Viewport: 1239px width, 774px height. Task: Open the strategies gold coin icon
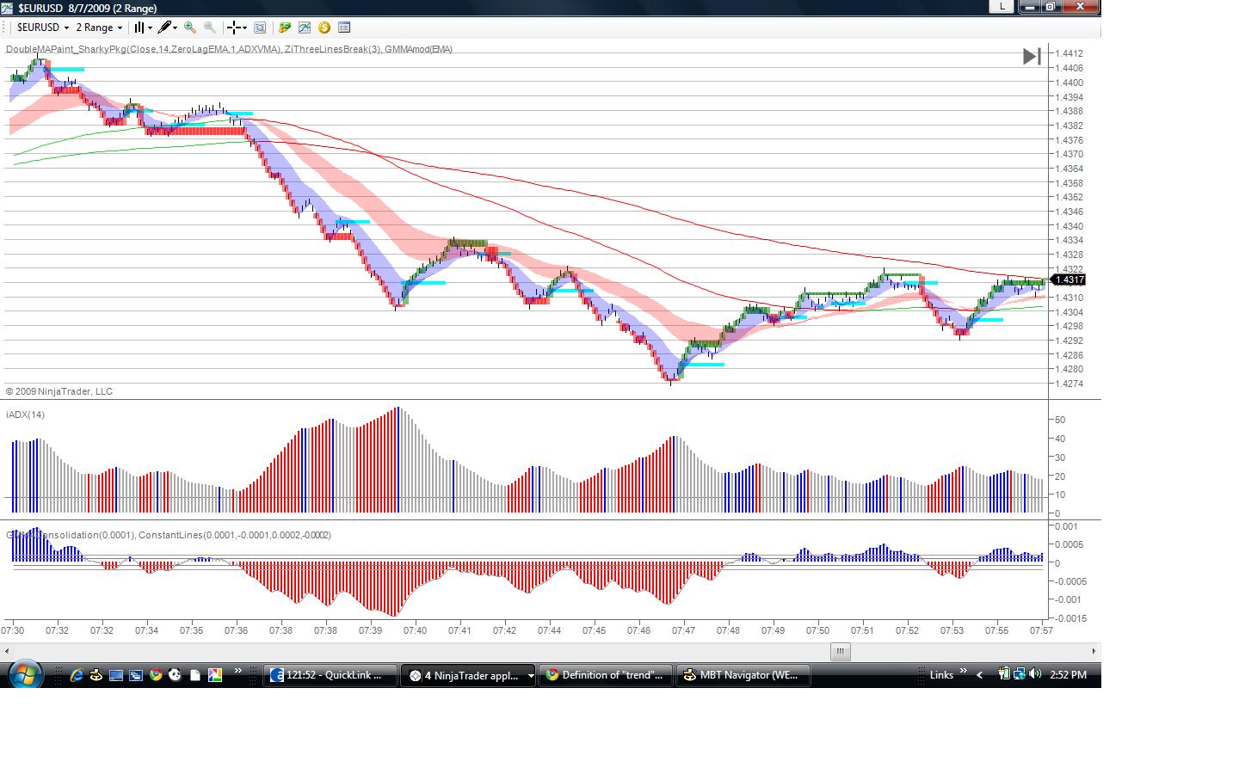coord(324,28)
